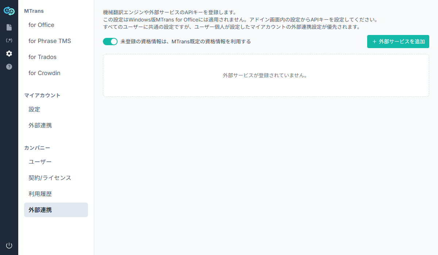Image resolution: width=438 pixels, height=255 pixels.
Task: Open the regex (.*) icon in sidebar
Action: point(9,40)
